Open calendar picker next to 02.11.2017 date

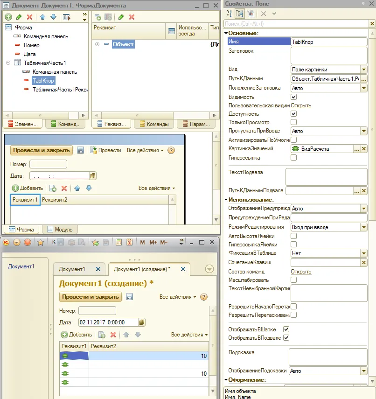142,322
